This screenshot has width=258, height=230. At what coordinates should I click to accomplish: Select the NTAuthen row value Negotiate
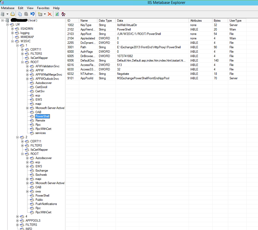coord(123,74)
